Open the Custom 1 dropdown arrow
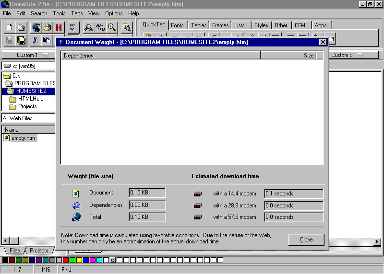 [x=46, y=55]
